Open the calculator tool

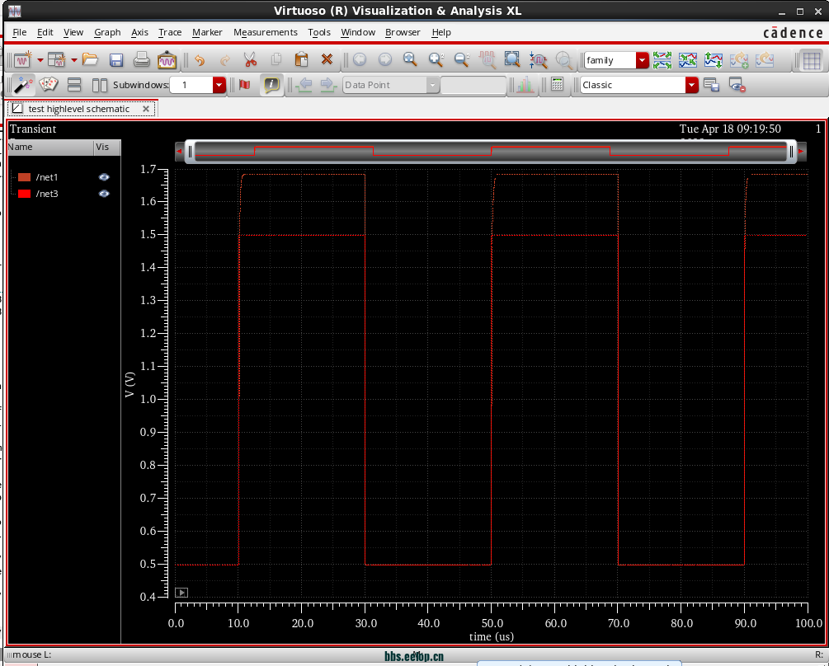pyautogui.click(x=558, y=84)
